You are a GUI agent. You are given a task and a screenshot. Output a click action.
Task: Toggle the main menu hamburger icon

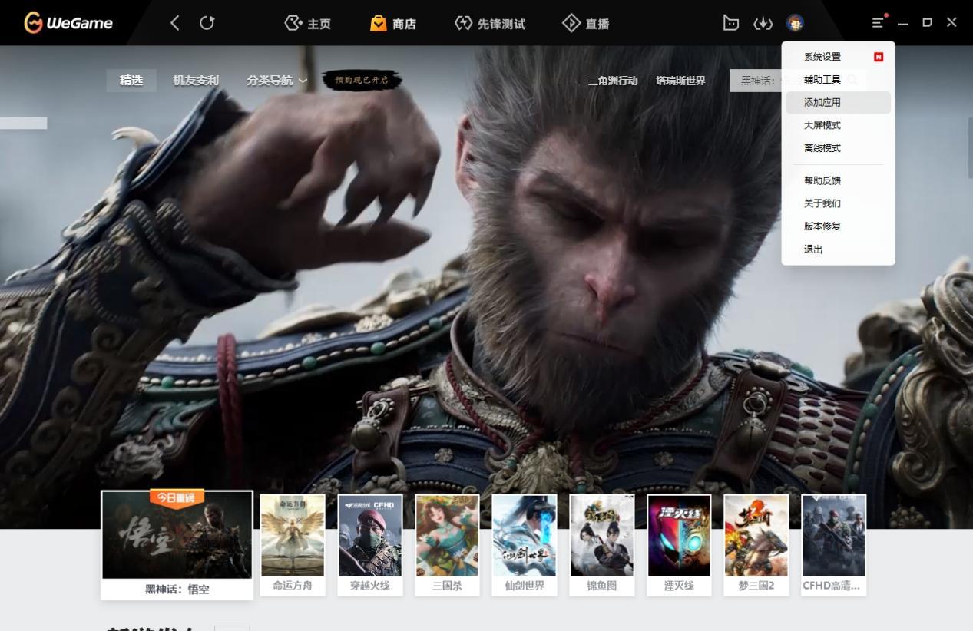879,23
